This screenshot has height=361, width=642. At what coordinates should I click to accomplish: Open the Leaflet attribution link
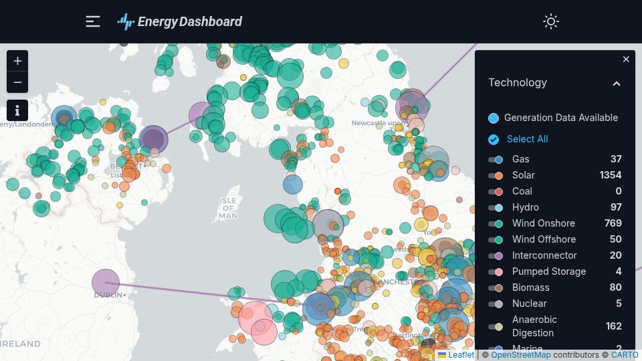(x=456, y=355)
